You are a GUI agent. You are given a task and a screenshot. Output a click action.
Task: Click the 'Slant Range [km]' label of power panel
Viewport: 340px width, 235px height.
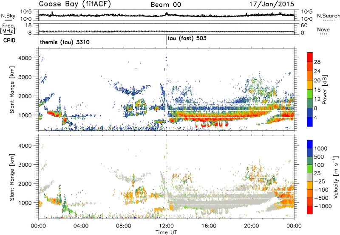tap(12, 90)
